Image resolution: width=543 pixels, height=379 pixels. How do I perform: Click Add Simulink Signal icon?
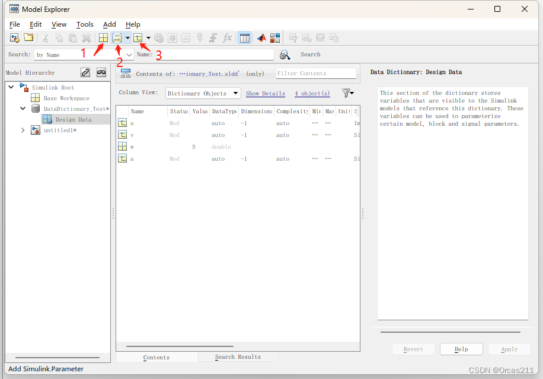[x=138, y=38]
